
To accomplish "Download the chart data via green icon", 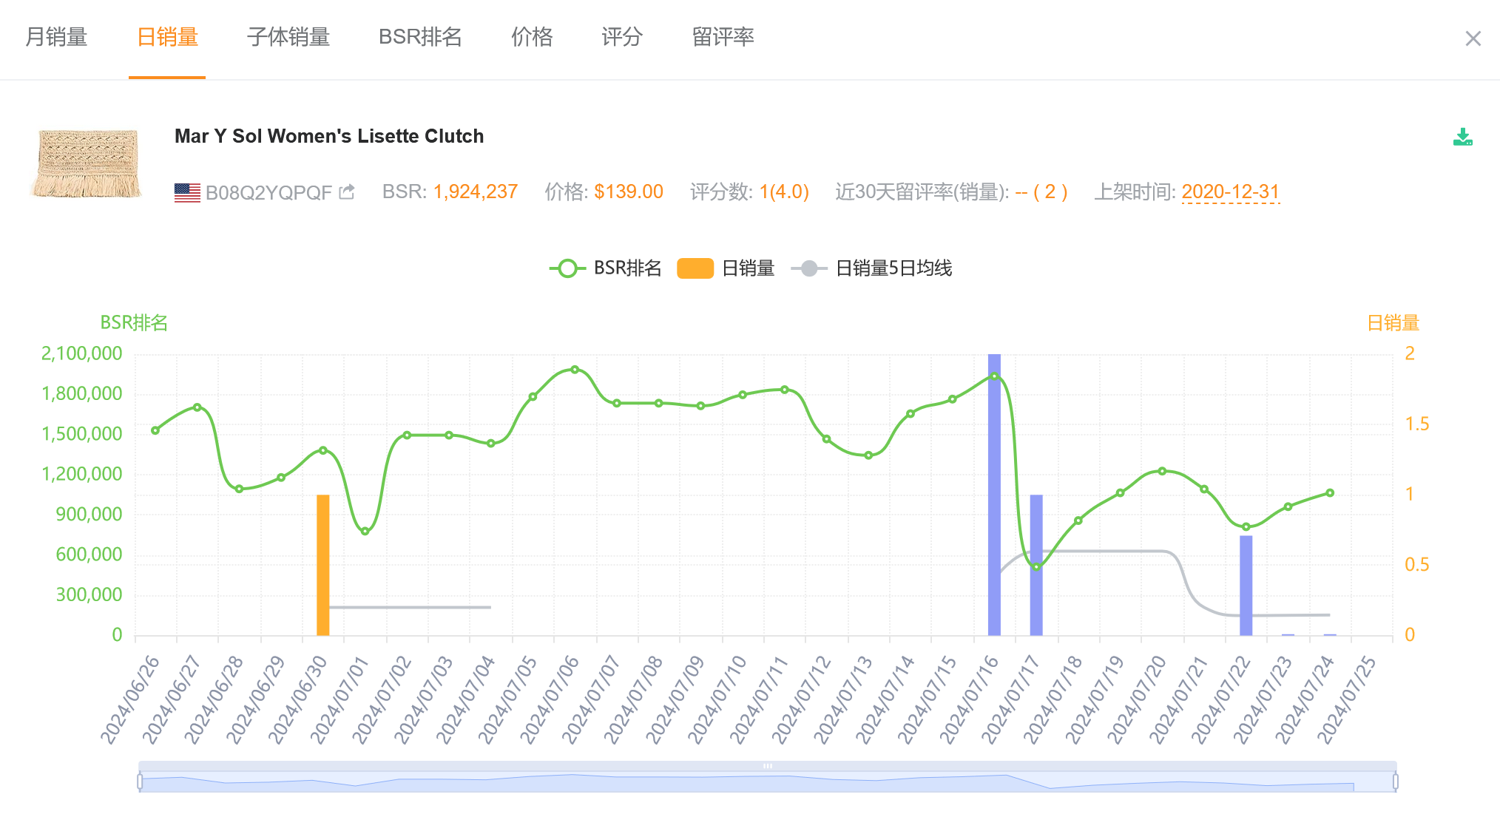I will 1462,138.
